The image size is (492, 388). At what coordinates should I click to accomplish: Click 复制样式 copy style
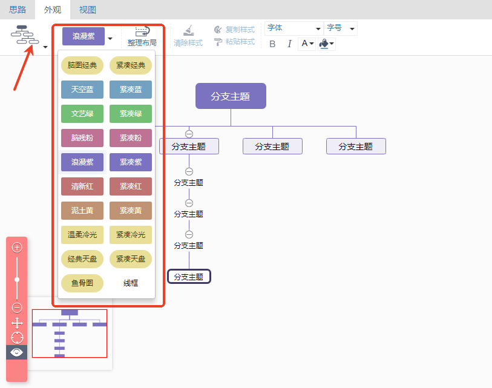tap(234, 30)
